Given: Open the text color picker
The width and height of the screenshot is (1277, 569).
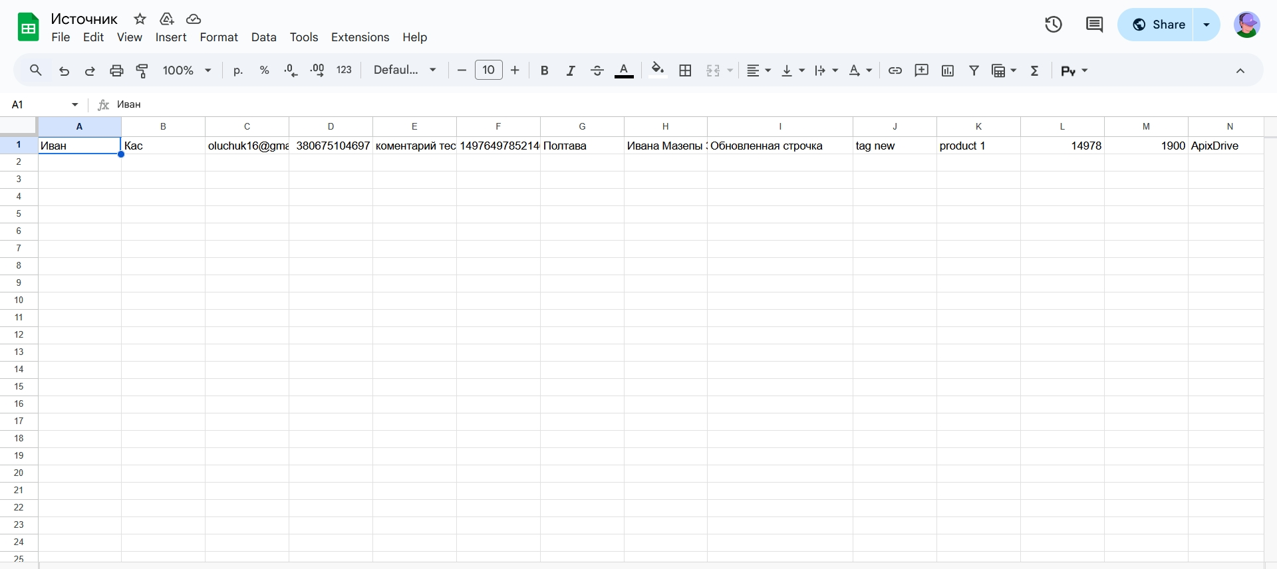Looking at the screenshot, I should (x=624, y=70).
